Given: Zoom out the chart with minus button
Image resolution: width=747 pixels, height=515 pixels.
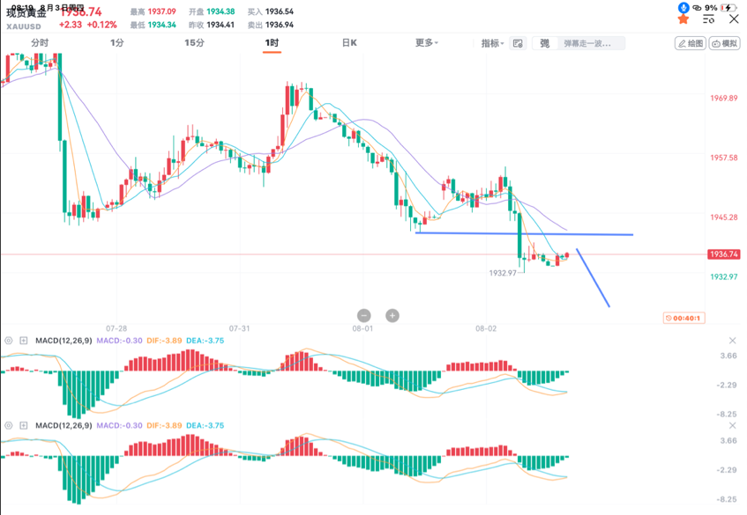Looking at the screenshot, I should (x=363, y=315).
